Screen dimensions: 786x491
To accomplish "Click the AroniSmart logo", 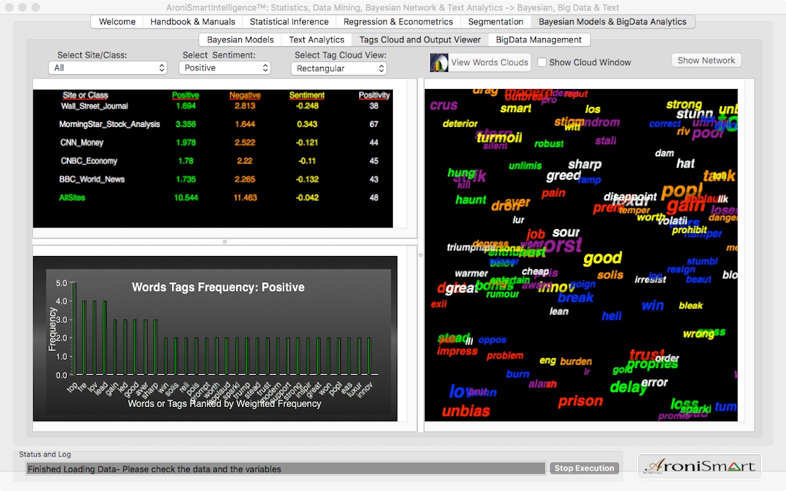I will click(x=699, y=466).
